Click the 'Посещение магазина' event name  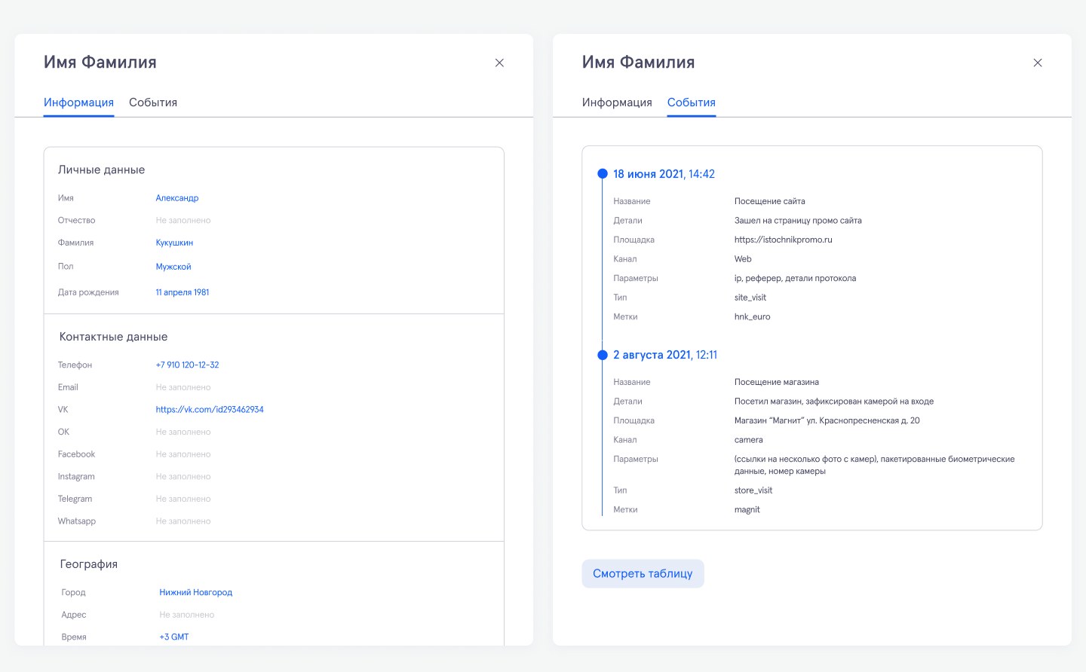point(777,382)
